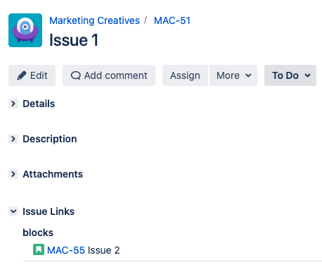Click the Marketing Creatives project avatar icon
The height and width of the screenshot is (272, 322).
pyautogui.click(x=25, y=30)
